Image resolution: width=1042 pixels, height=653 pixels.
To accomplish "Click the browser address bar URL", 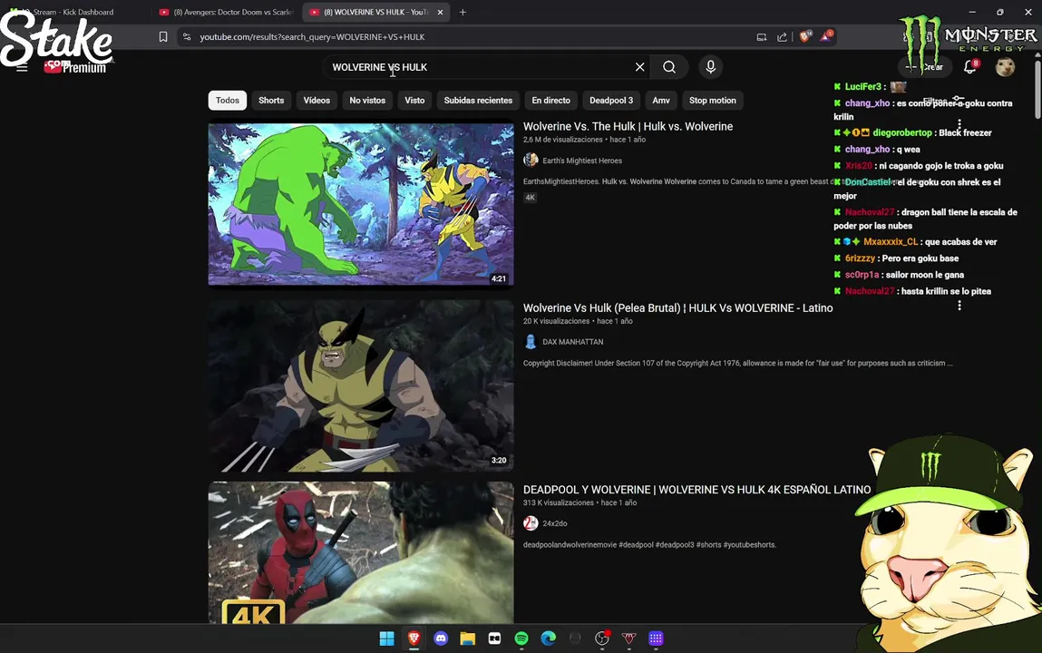I will pos(312,37).
